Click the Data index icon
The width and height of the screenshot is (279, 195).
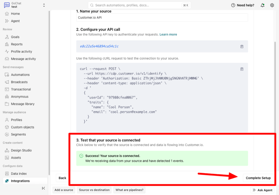pos(7,174)
